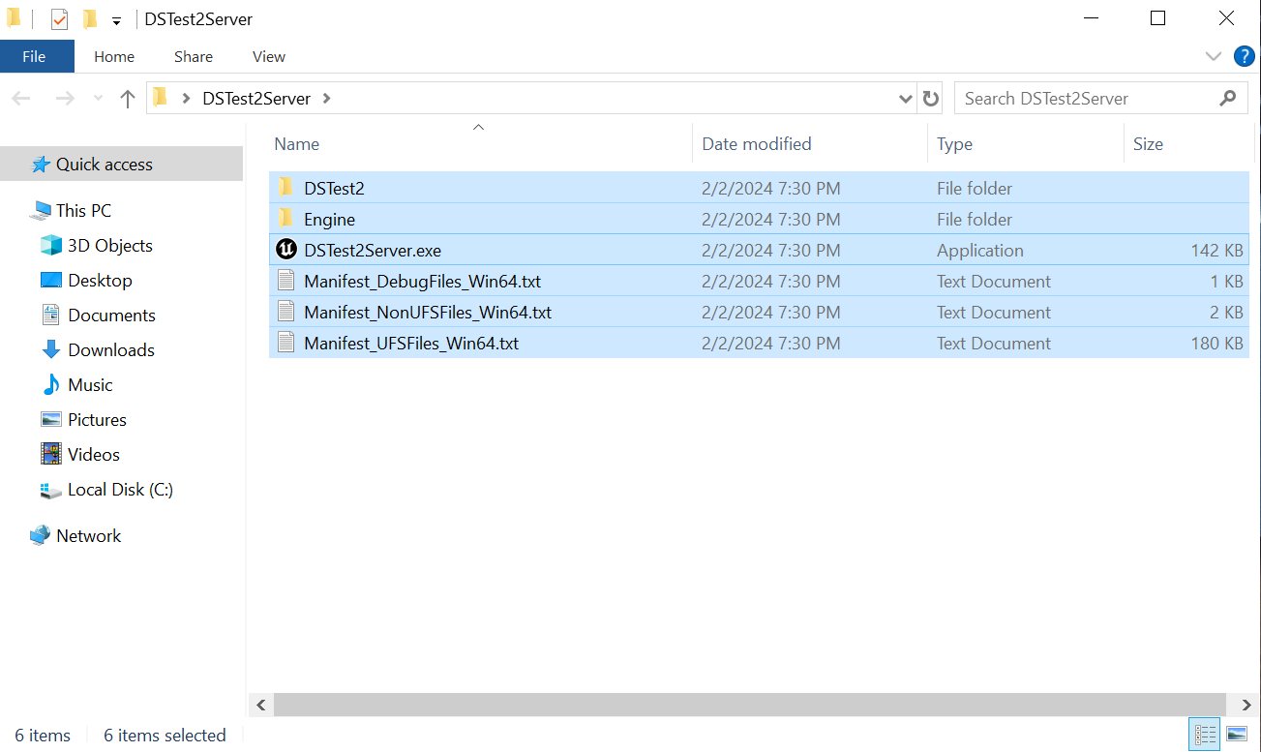Click the Manifest_DebugFiles_Win64.txt file name
The image size is (1261, 752).
coord(422,282)
